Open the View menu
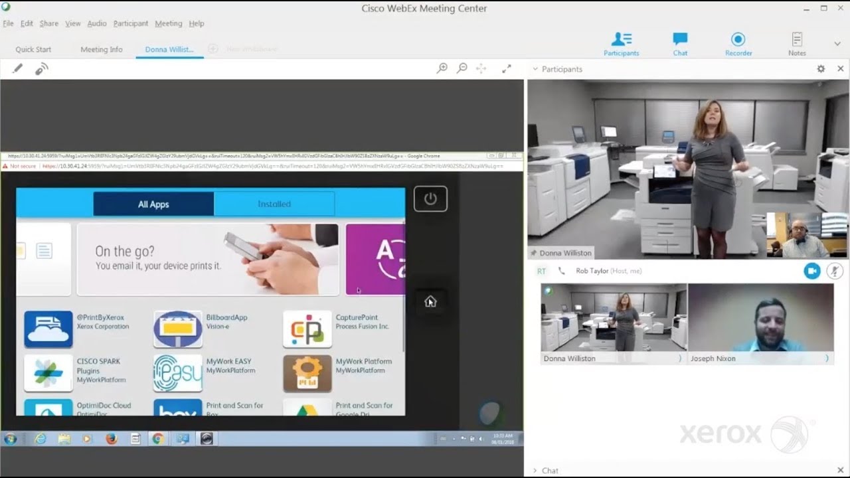The width and height of the screenshot is (850, 478). [x=73, y=23]
